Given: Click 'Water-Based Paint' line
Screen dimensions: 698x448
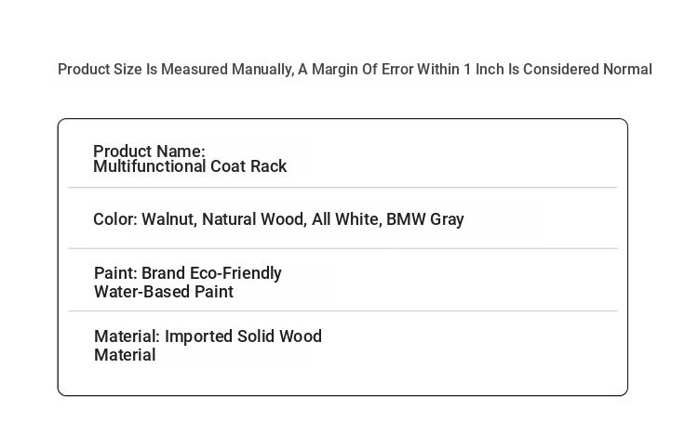Looking at the screenshot, I should [x=164, y=292].
